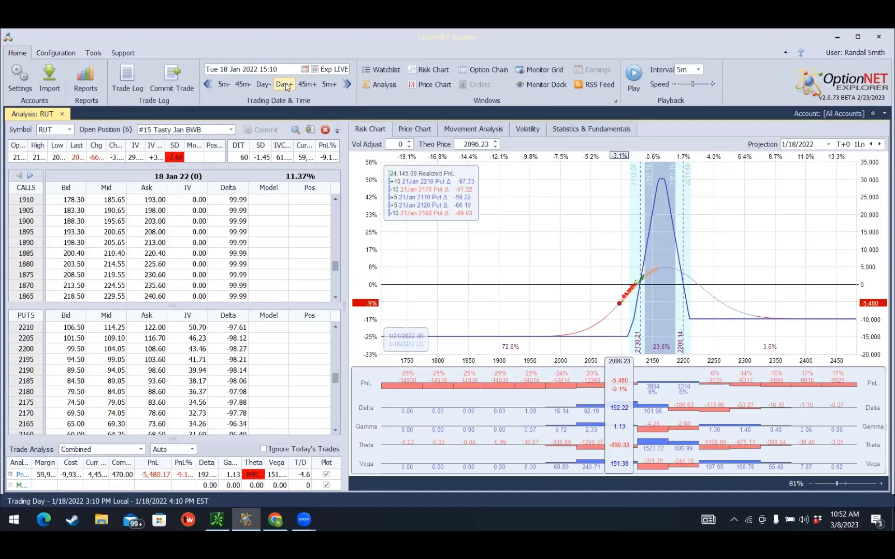Click the 45m- time step button
Image resolution: width=895 pixels, height=559 pixels.
click(x=243, y=84)
